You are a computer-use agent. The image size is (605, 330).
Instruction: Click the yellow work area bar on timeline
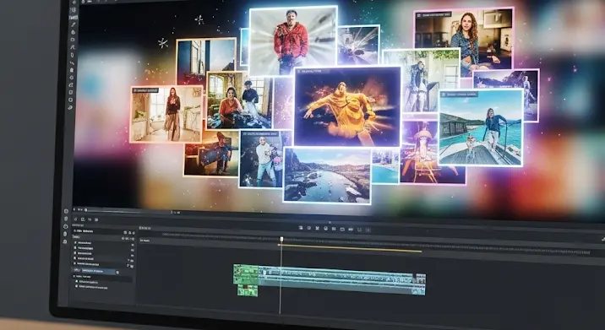(x=350, y=247)
